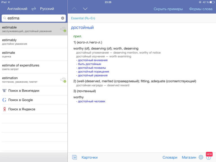Play pronunciation for estimable
The image size is (216, 162).
[63, 29]
